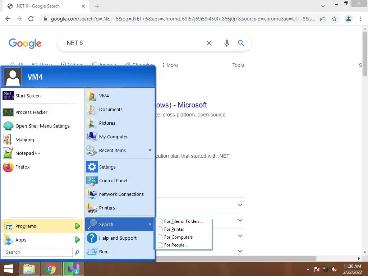The image size is (368, 276).
Task: Open Notepad++ from start menu
Action: (x=42, y=153)
